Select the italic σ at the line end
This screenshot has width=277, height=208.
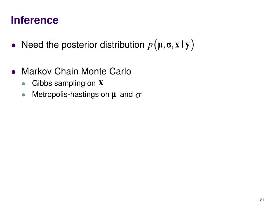click(x=138, y=95)
